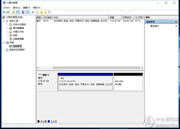
Task: Click the 计算机管理 title bar app icon
Action: (x=4, y=3)
